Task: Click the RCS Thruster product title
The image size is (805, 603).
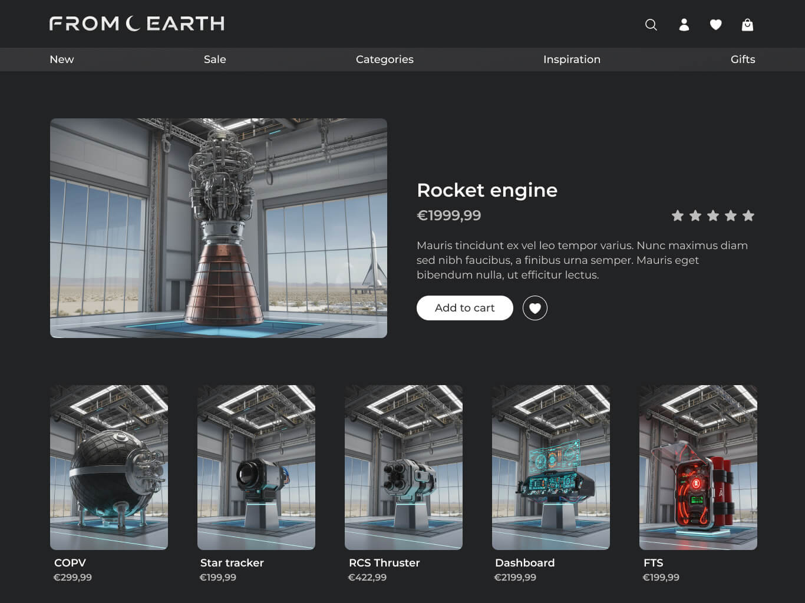Action: [x=384, y=563]
